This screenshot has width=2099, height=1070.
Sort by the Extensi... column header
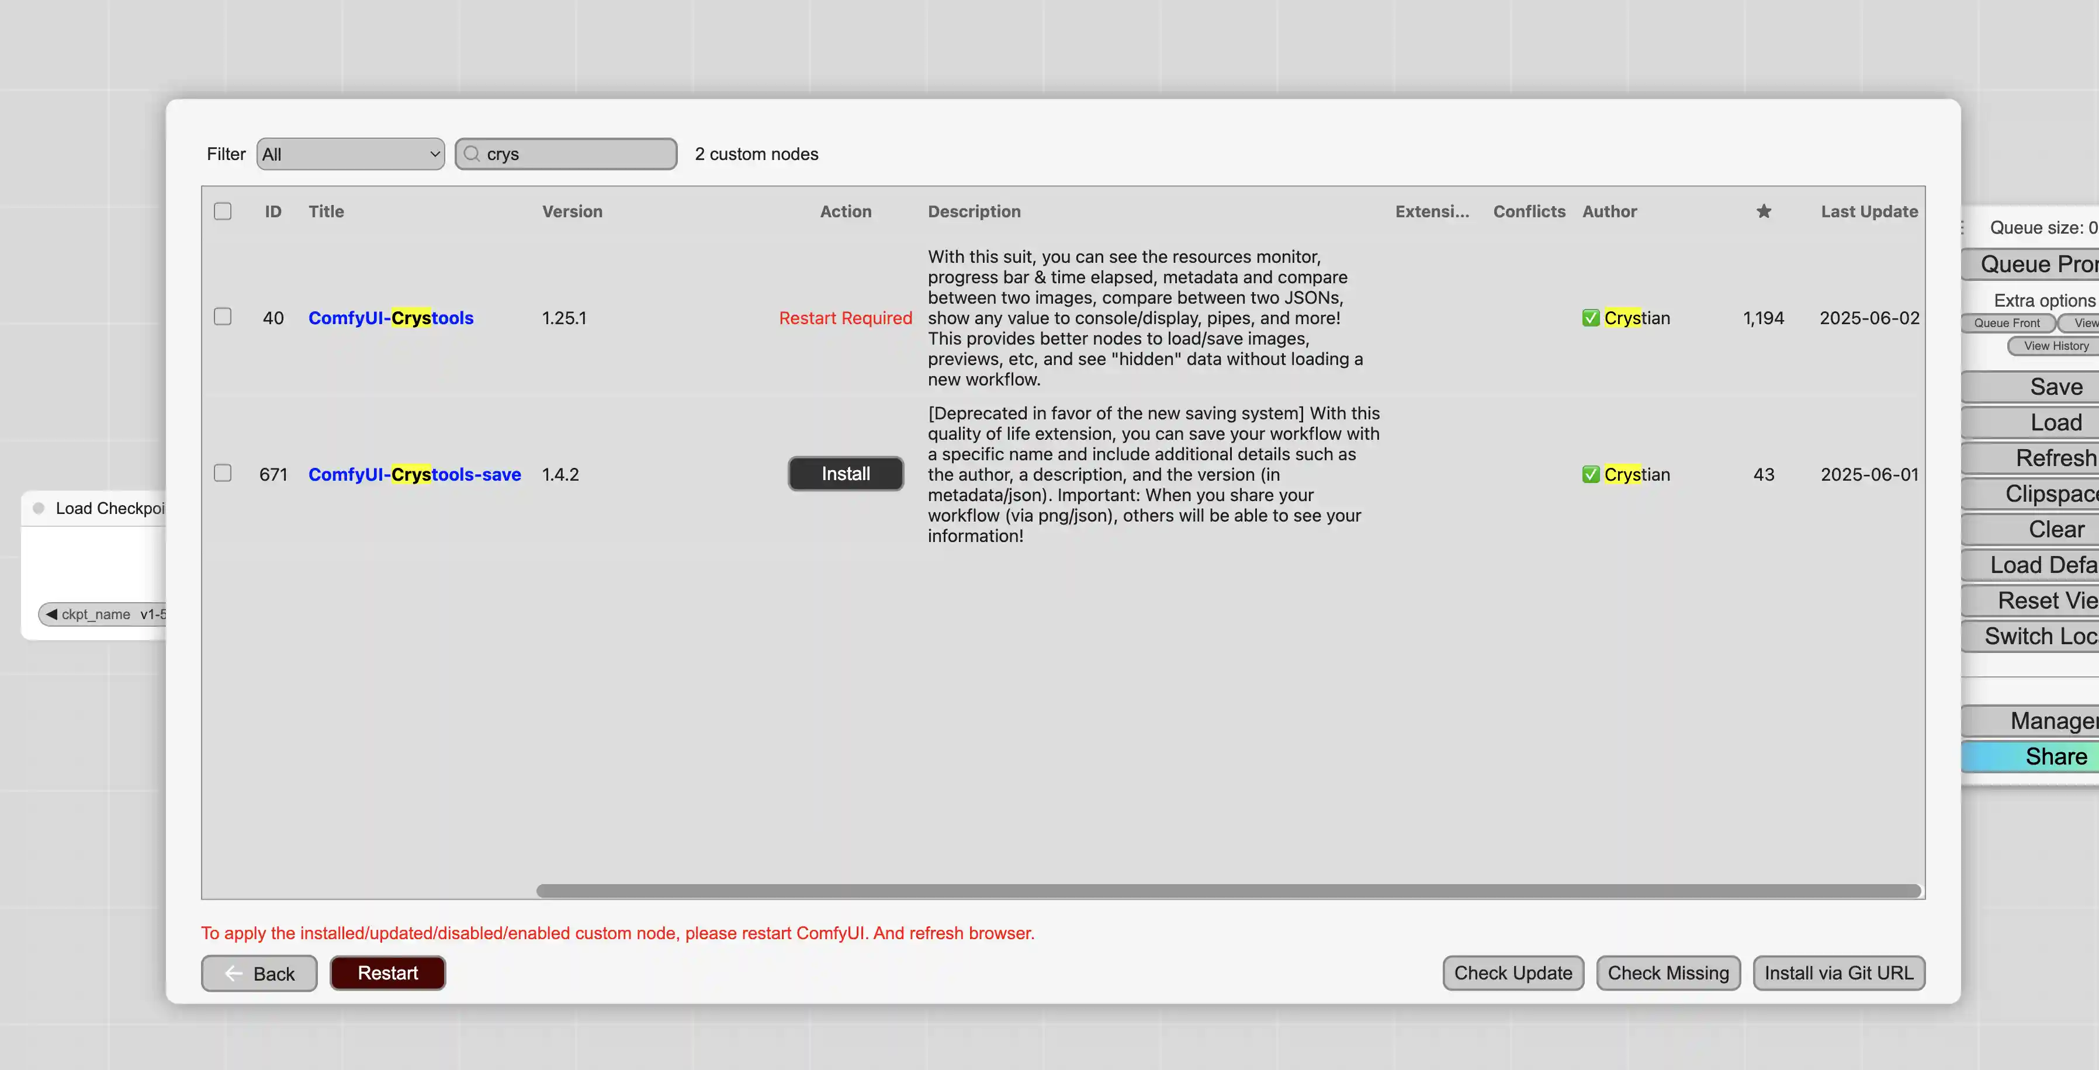click(1432, 211)
